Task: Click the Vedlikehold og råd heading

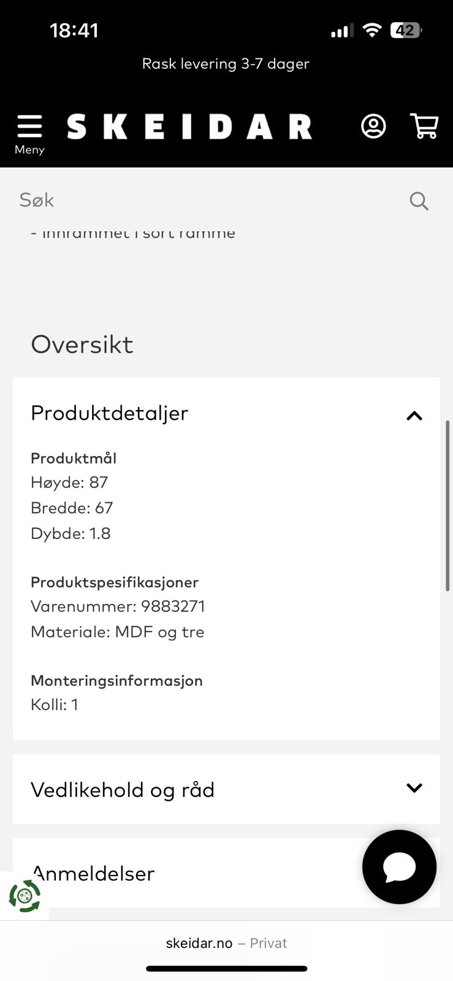Action: tap(123, 790)
